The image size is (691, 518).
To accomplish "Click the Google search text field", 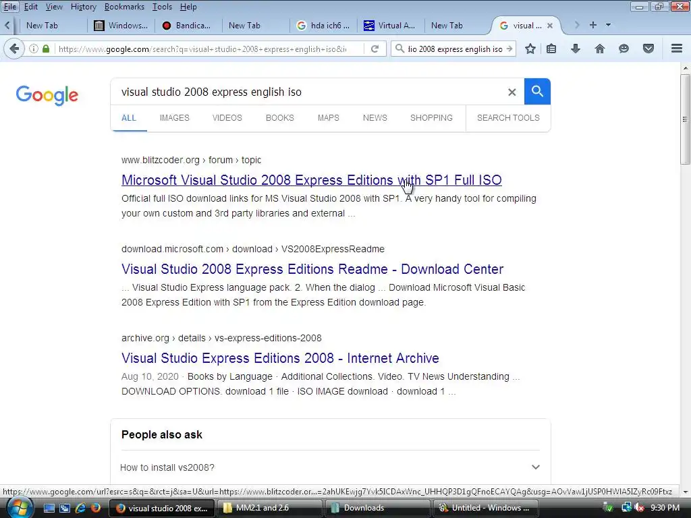I will [308, 92].
